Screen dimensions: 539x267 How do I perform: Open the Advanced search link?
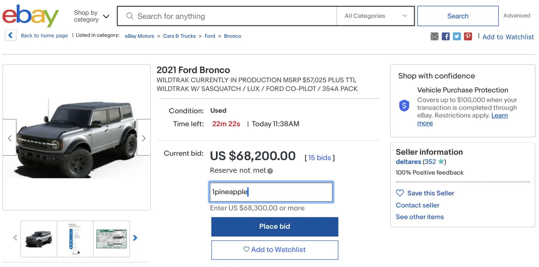517,16
